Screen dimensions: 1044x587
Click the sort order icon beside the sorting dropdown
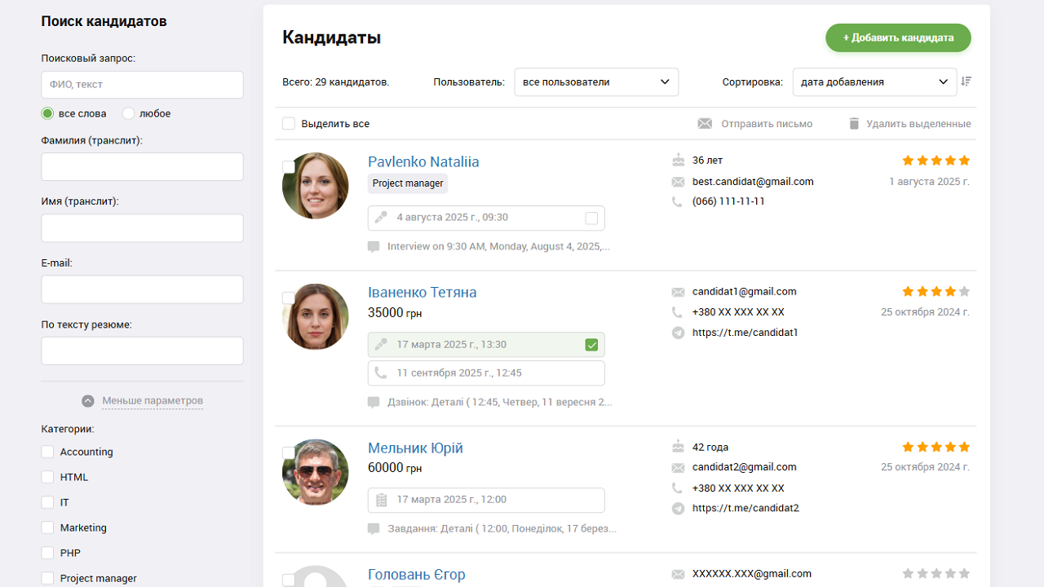[x=967, y=82]
